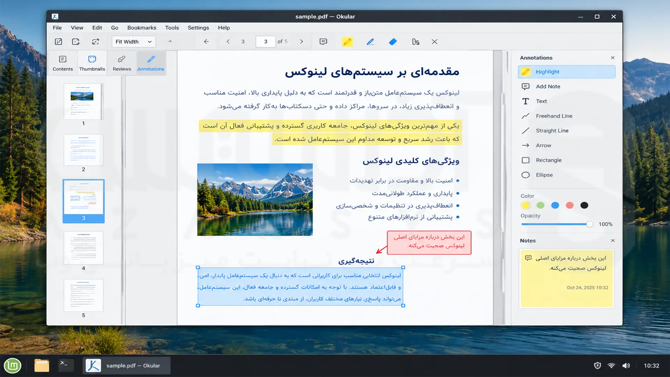Select the yellow Highlighter tool in toolbar
The height and width of the screenshot is (377, 670).
[x=347, y=42]
